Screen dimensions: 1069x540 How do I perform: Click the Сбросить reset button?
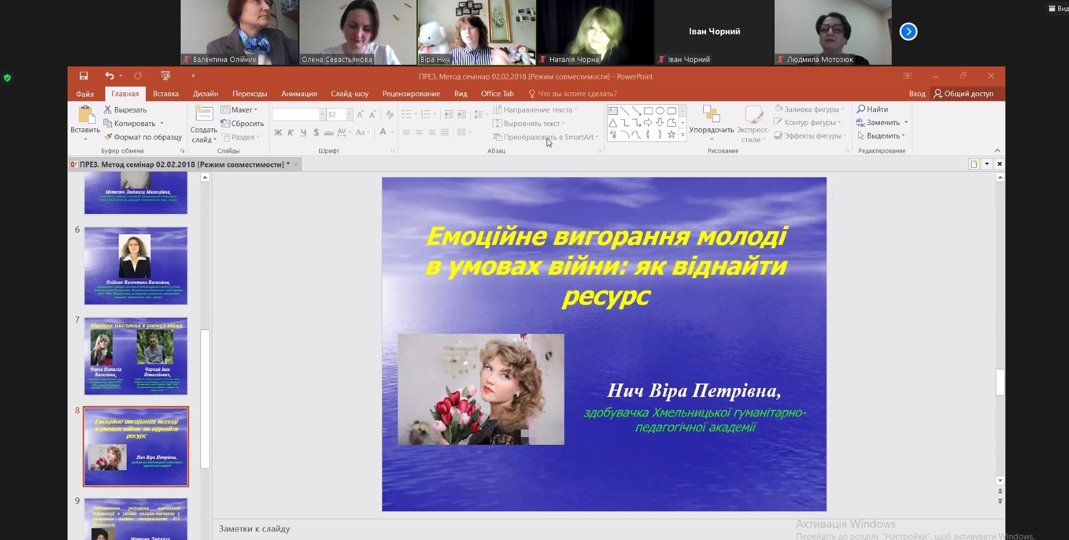coord(243,123)
